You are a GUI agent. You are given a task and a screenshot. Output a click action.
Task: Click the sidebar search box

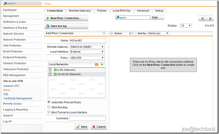22,3
